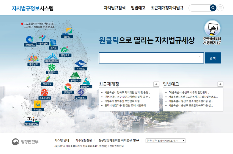Open 용산구 도로굴착복구기금 notice link
This screenshot has height=154, width=233.
pyautogui.click(x=191, y=105)
